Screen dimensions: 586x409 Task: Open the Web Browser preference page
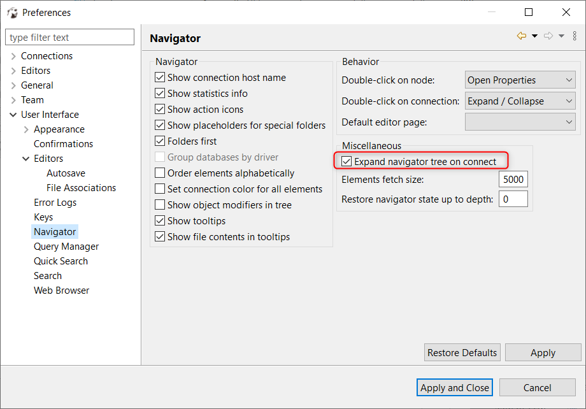point(61,290)
